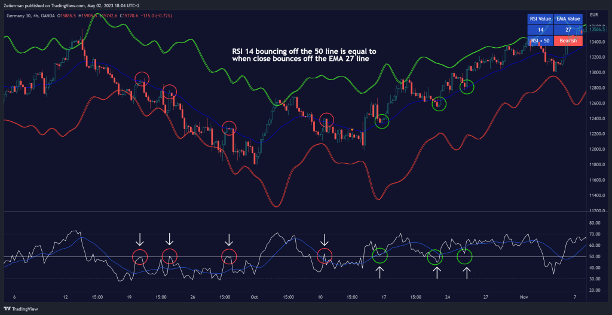The image size is (612, 315).
Task: Click the 50.00 level on the RSI scale
Action: pyautogui.click(x=595, y=256)
